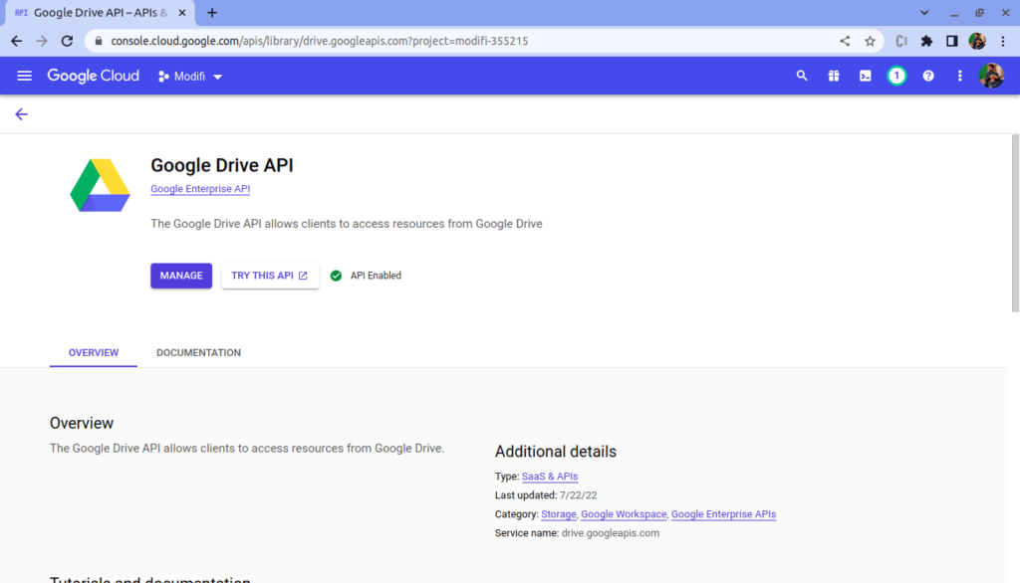Click the Last updated 7/22/22 text
Viewport: 1020px width, 583px height.
(x=546, y=495)
